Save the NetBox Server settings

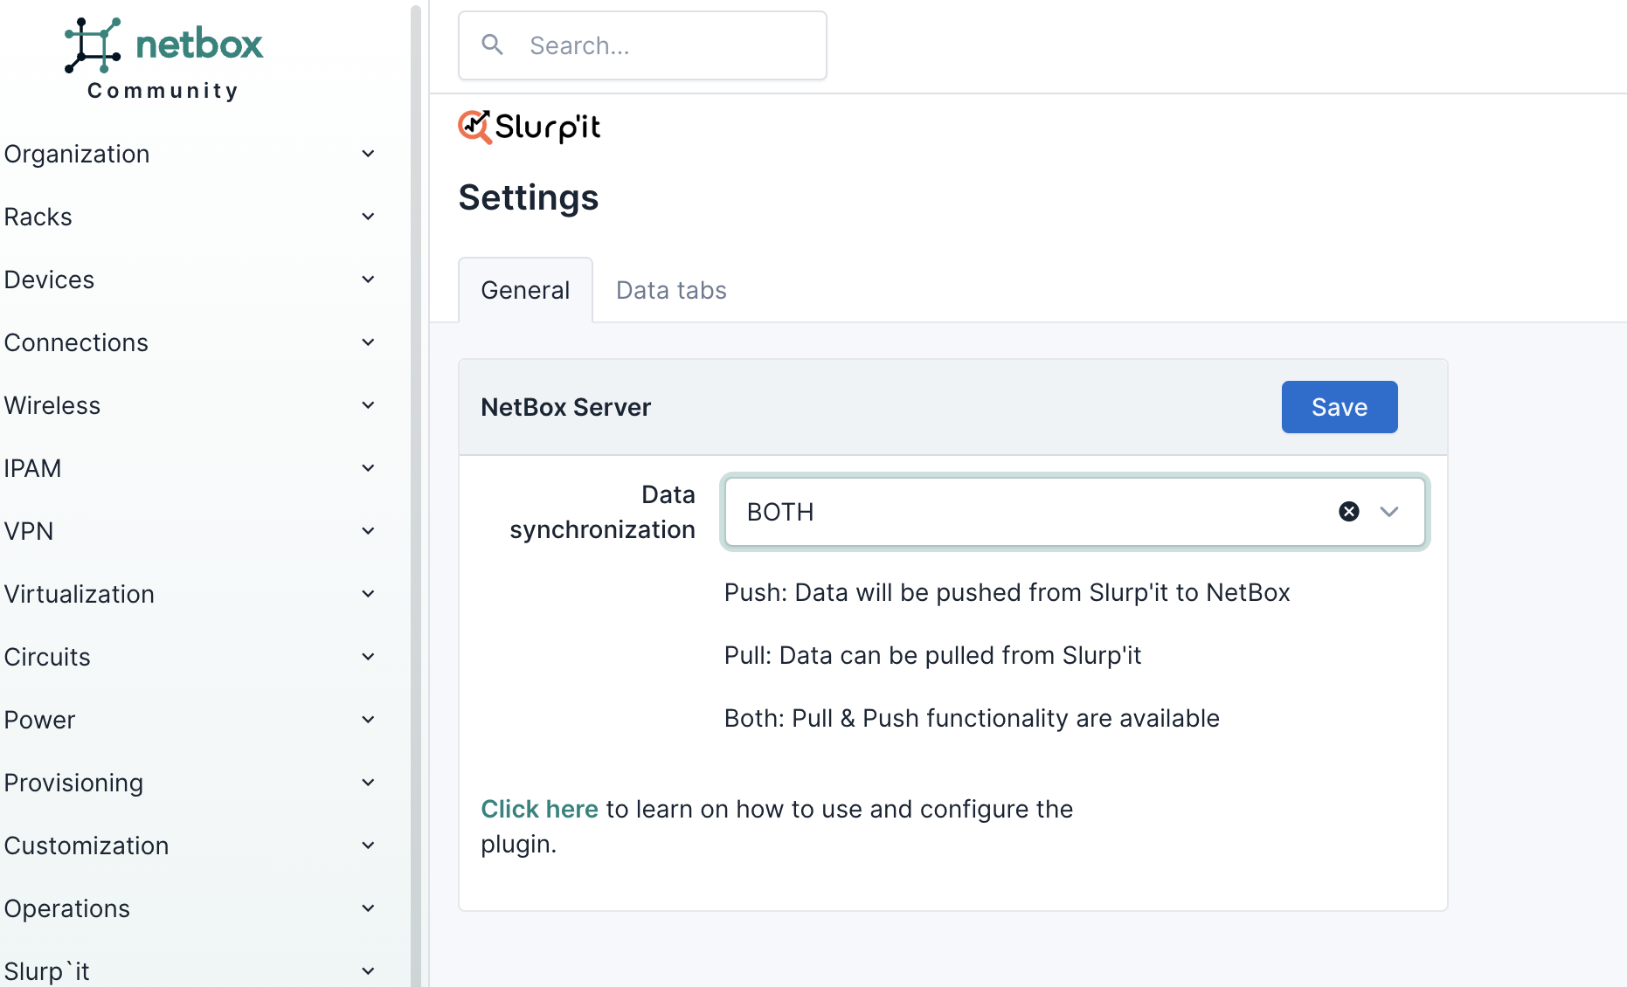[1339, 407]
